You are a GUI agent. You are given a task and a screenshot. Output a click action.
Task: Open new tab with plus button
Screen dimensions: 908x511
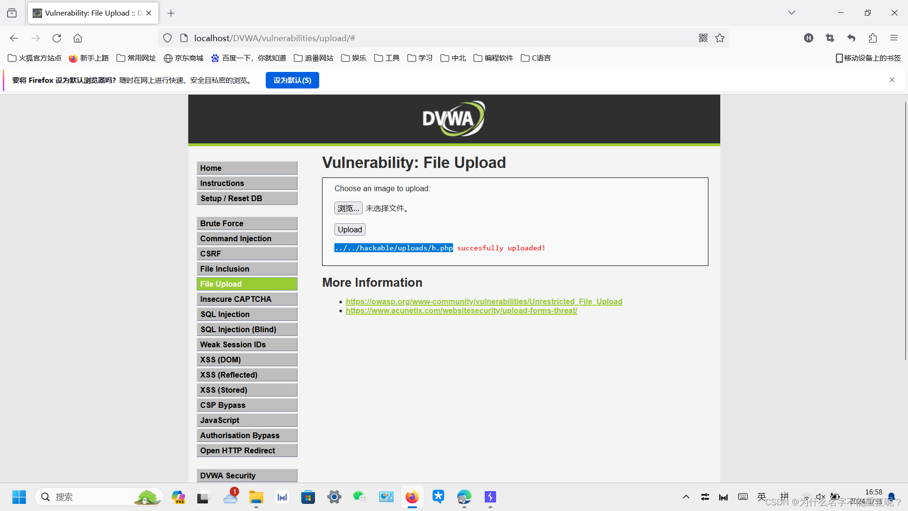171,13
